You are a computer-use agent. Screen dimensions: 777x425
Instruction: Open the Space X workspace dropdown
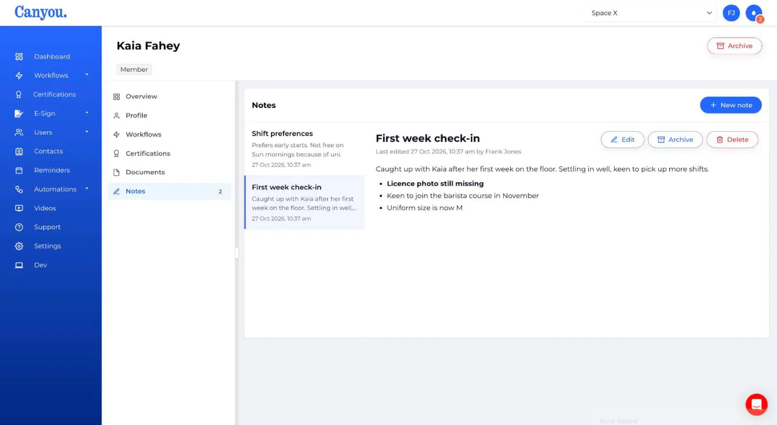[651, 13]
